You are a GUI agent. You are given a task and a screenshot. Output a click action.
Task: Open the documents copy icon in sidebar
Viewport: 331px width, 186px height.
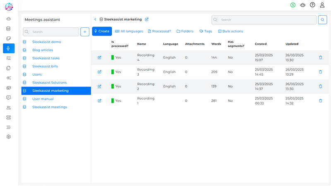(x=8, y=68)
